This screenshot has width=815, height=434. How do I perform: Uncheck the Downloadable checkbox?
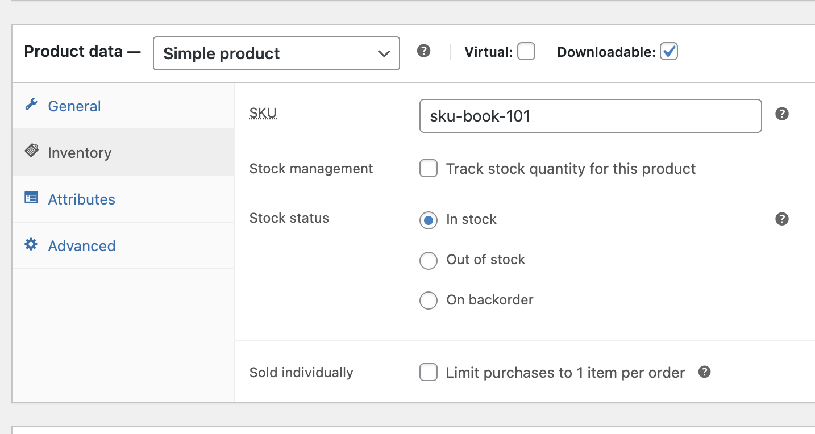pos(669,52)
